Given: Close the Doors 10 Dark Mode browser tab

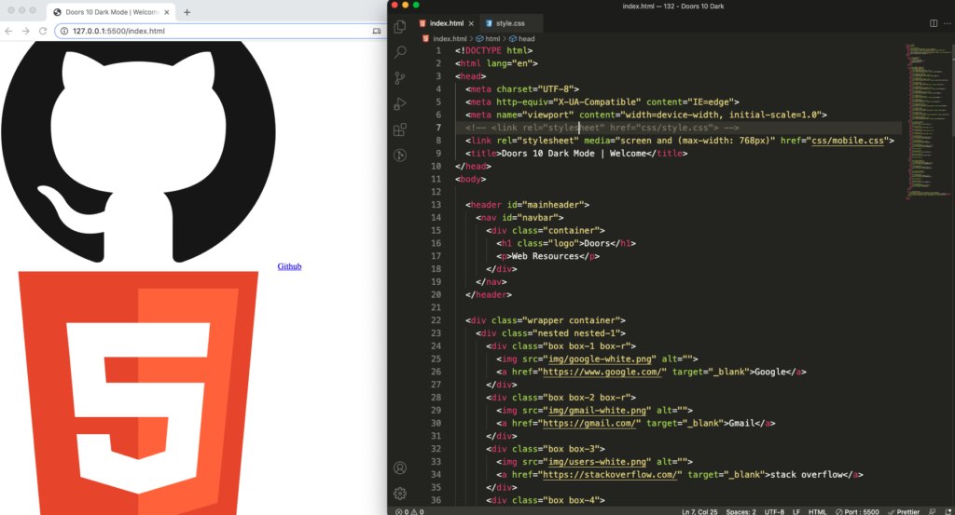Looking at the screenshot, I should coord(167,12).
